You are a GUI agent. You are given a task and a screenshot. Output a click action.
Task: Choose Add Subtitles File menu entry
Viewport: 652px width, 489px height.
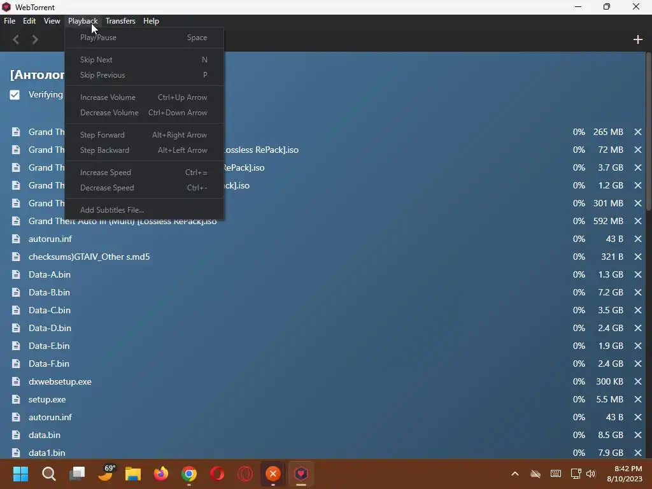coord(144,210)
